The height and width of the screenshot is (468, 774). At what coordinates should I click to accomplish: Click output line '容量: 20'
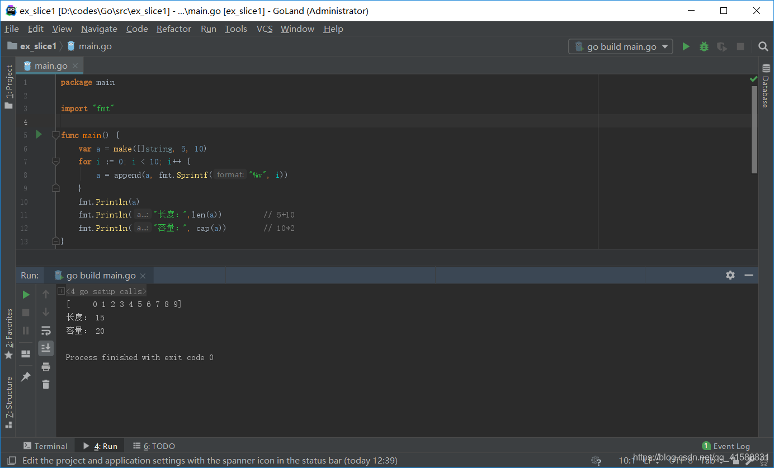coord(85,331)
